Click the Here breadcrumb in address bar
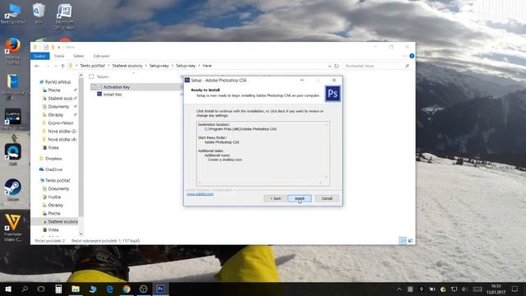 click(x=207, y=66)
